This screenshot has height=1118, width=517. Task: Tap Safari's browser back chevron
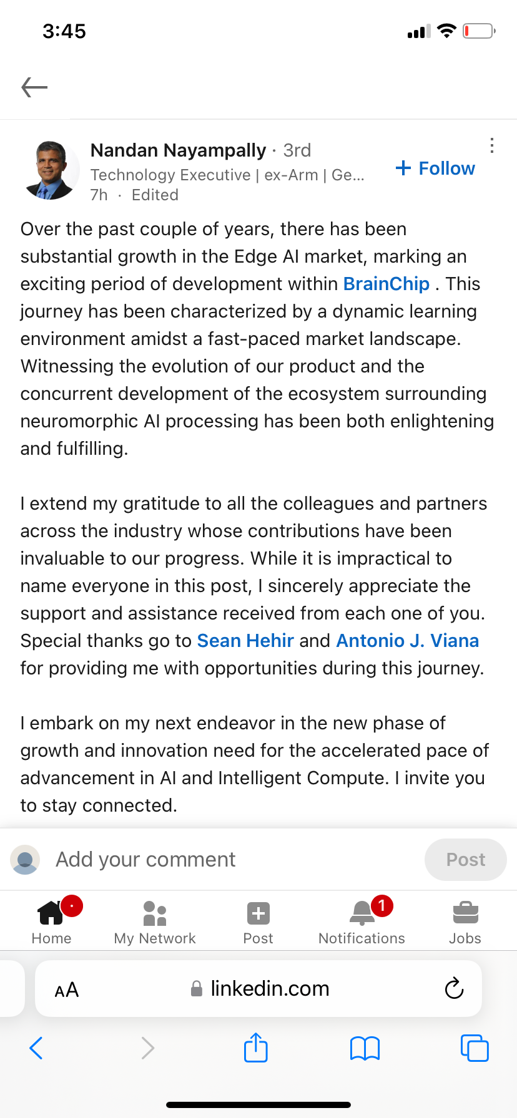point(36,1048)
